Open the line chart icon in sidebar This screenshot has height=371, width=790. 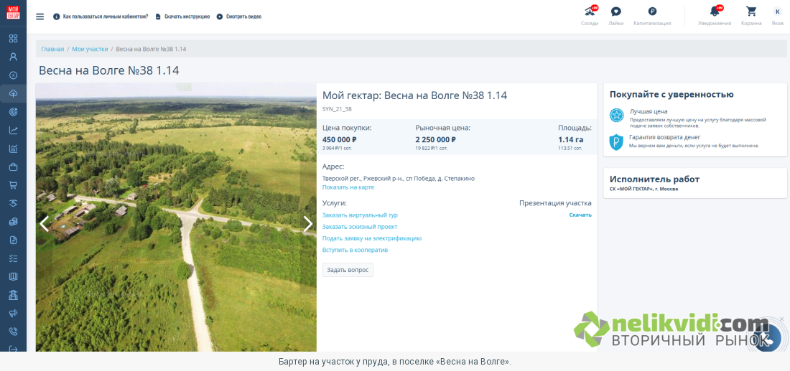click(x=13, y=131)
